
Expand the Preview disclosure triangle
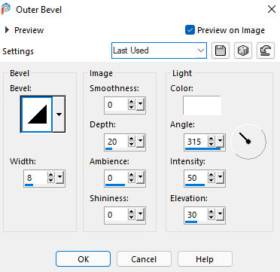point(7,30)
